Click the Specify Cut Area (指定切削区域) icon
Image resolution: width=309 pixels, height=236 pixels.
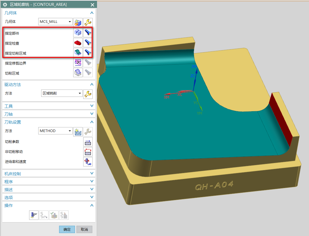78,53
